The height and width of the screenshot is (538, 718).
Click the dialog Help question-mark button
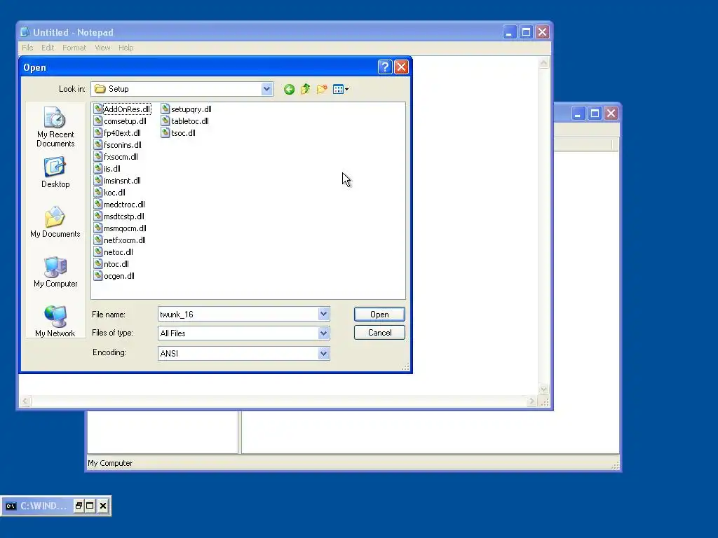tap(385, 67)
